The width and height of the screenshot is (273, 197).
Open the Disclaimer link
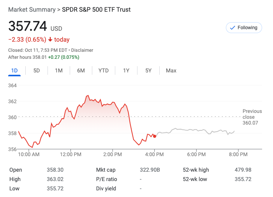82,50
